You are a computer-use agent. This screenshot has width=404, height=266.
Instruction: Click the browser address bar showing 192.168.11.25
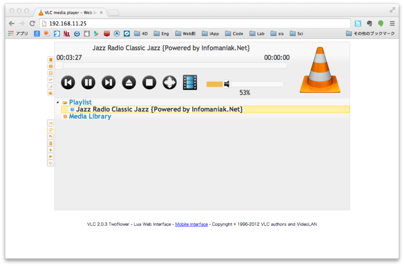coord(195,23)
